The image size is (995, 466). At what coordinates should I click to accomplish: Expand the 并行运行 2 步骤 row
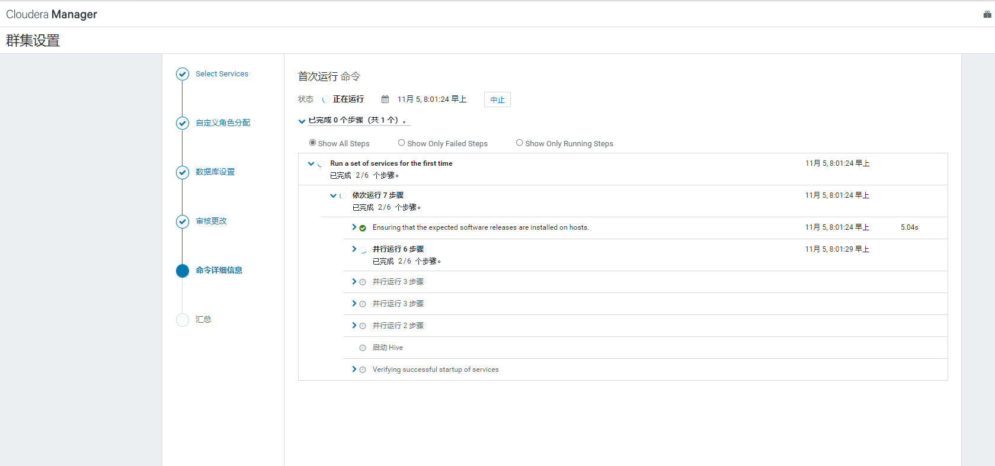click(354, 326)
